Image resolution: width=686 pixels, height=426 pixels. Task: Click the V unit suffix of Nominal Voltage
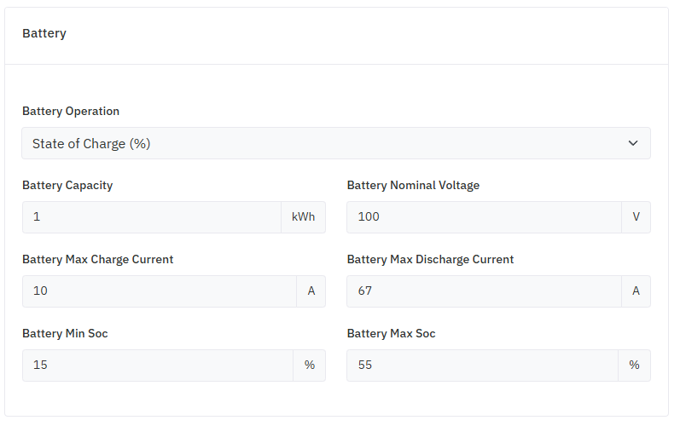point(636,217)
